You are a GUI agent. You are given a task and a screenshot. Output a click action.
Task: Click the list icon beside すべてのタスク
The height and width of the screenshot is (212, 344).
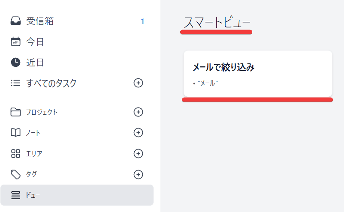[x=15, y=83]
